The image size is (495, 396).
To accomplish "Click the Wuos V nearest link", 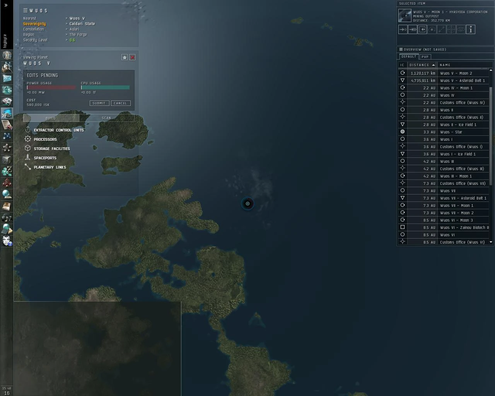I will pyautogui.click(x=77, y=18).
